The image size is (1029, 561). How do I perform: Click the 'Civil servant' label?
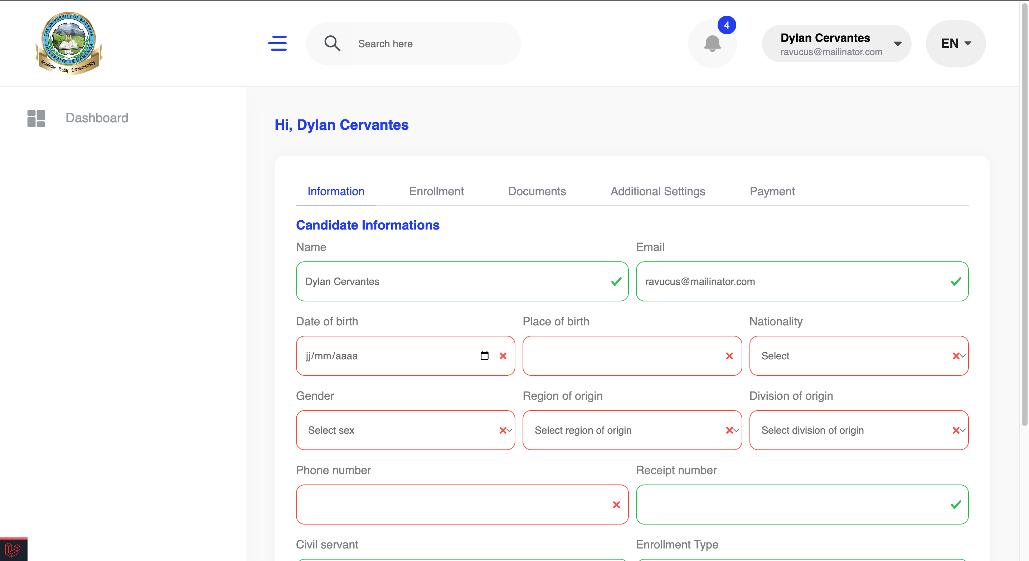[x=327, y=545]
